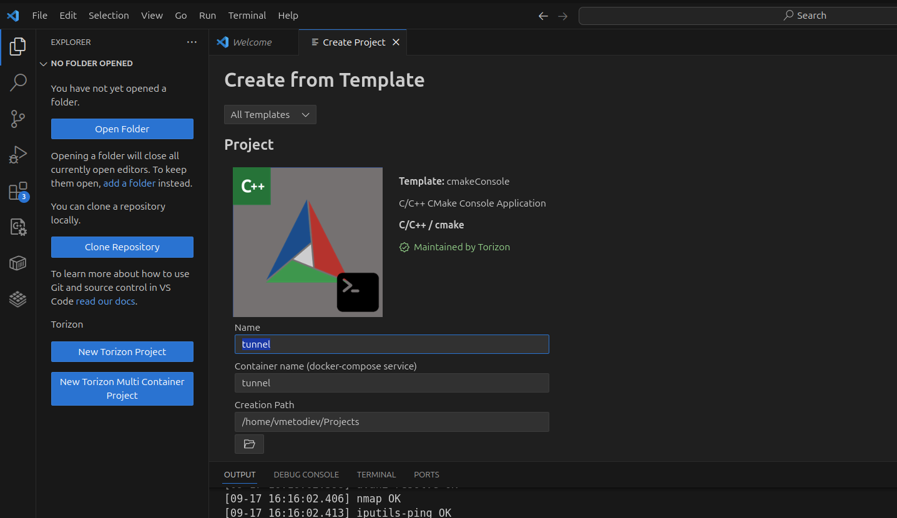Open the Terminal menu
This screenshot has height=518, width=897.
tap(247, 16)
